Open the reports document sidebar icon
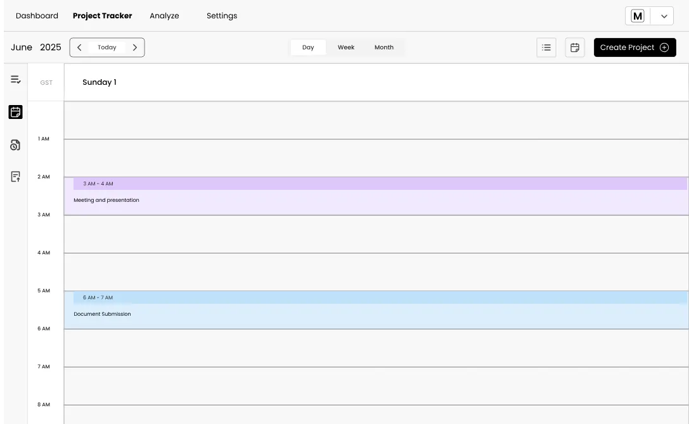The image size is (689, 424). tap(16, 177)
